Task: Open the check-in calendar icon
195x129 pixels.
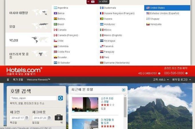Action: (27, 118)
